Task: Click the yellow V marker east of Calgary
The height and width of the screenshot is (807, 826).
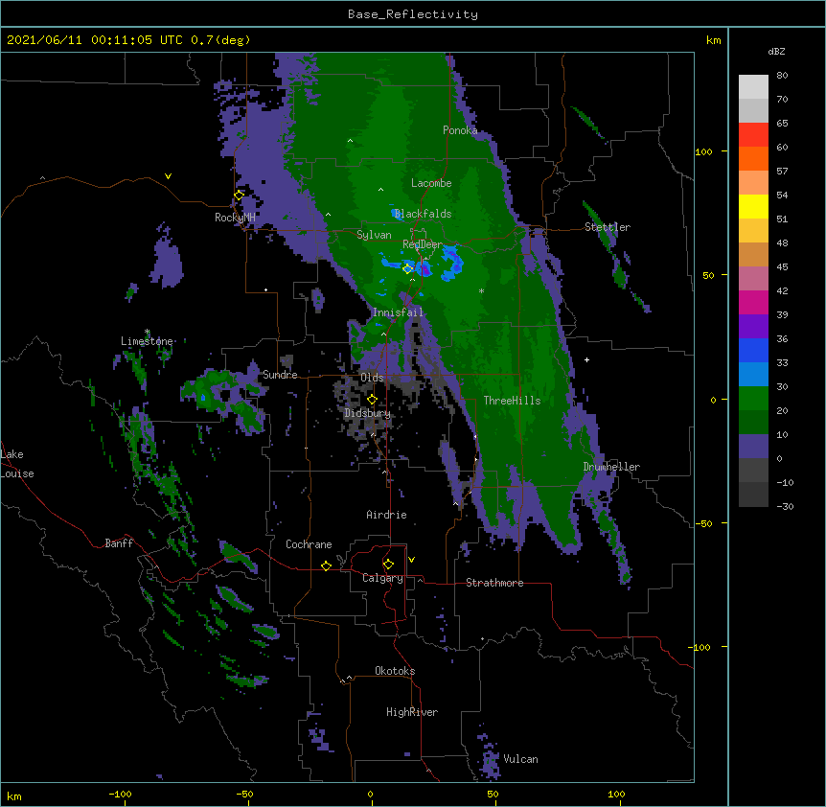Action: [411, 560]
